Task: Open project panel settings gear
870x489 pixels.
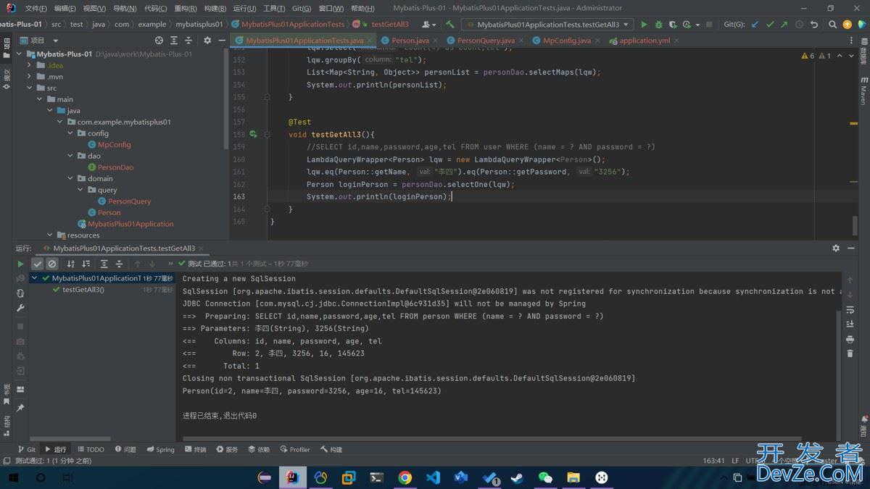Action: [207, 41]
